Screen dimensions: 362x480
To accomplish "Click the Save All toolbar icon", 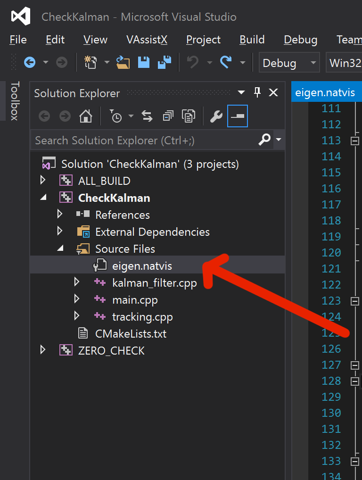I will coord(165,62).
